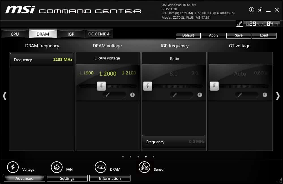Select the fourth page dot
The height and width of the screenshot is (184, 283).
coord(146,157)
